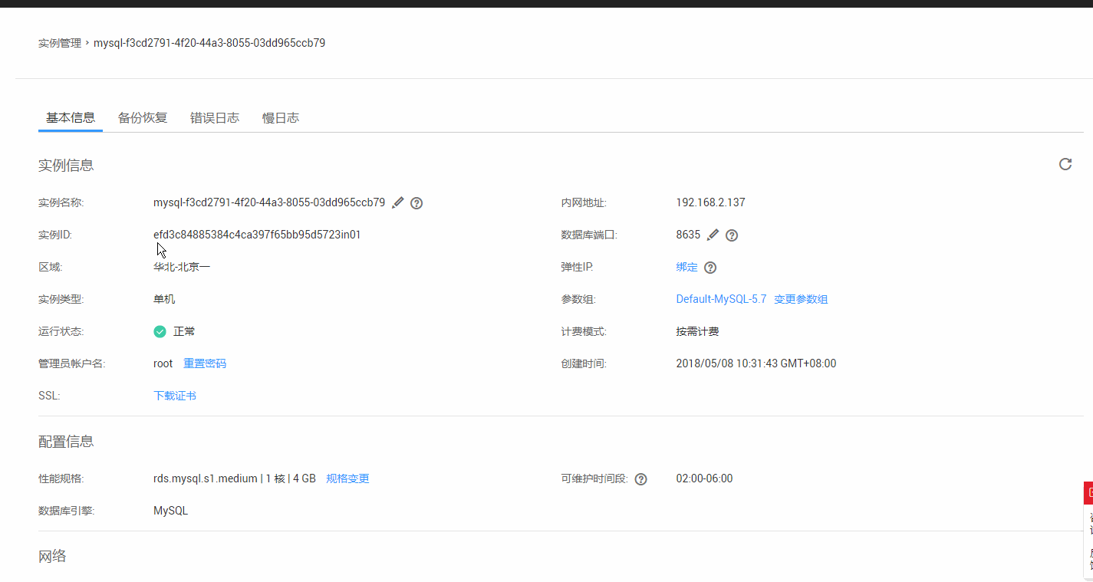Screen dimensions: 1093x582
Task: Click 变更参数组 to change parameter group
Action: tap(801, 298)
